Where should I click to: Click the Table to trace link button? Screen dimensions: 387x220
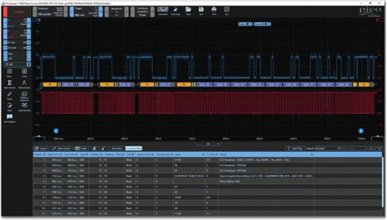point(62,148)
